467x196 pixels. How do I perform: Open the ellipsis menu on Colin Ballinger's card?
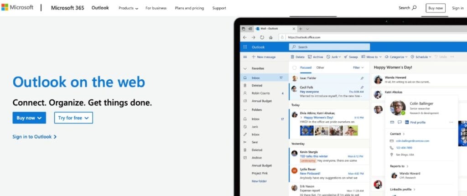pyautogui.click(x=451, y=122)
